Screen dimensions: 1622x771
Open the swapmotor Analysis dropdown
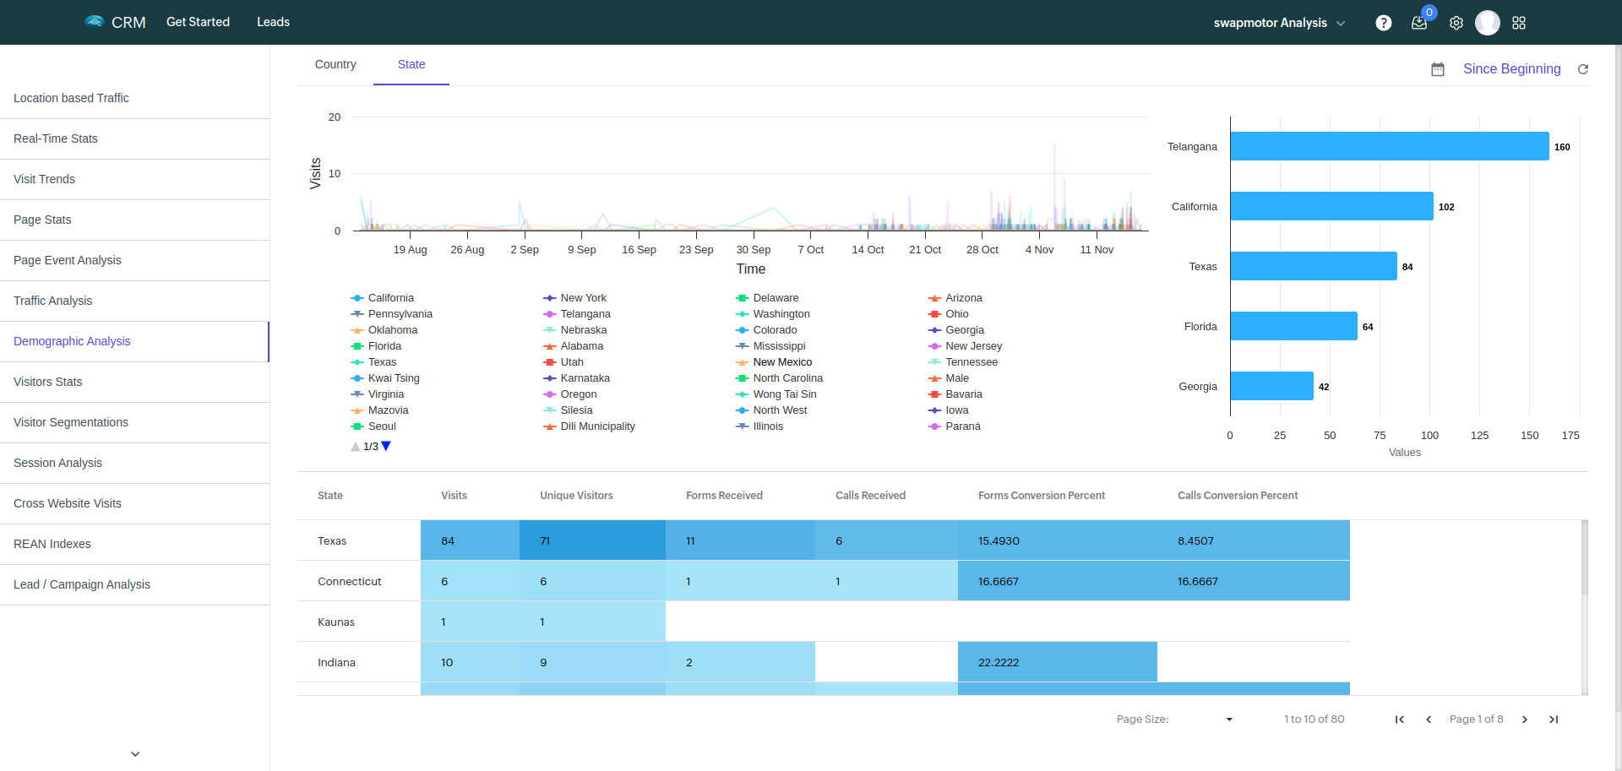[x=1279, y=23]
